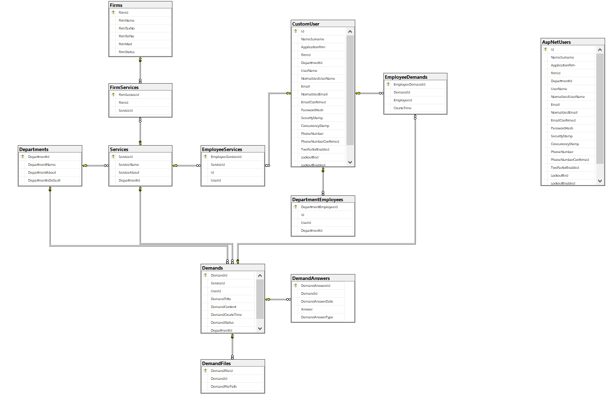Select PhoneNumberConfirmed row in AspNetUsers table
The height and width of the screenshot is (401, 614).
(569, 160)
